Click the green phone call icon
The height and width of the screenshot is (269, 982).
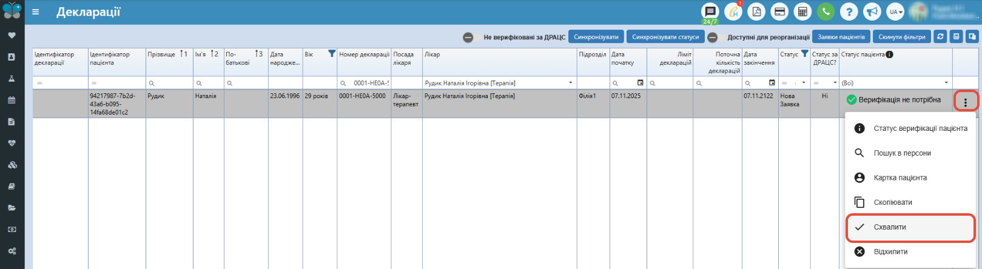pos(826,12)
